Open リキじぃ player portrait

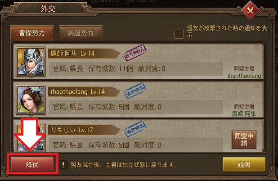pos(31,137)
